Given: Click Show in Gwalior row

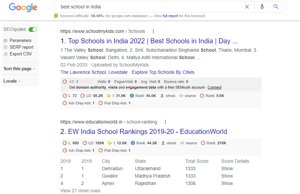Looking at the screenshot, I should (x=227, y=176).
